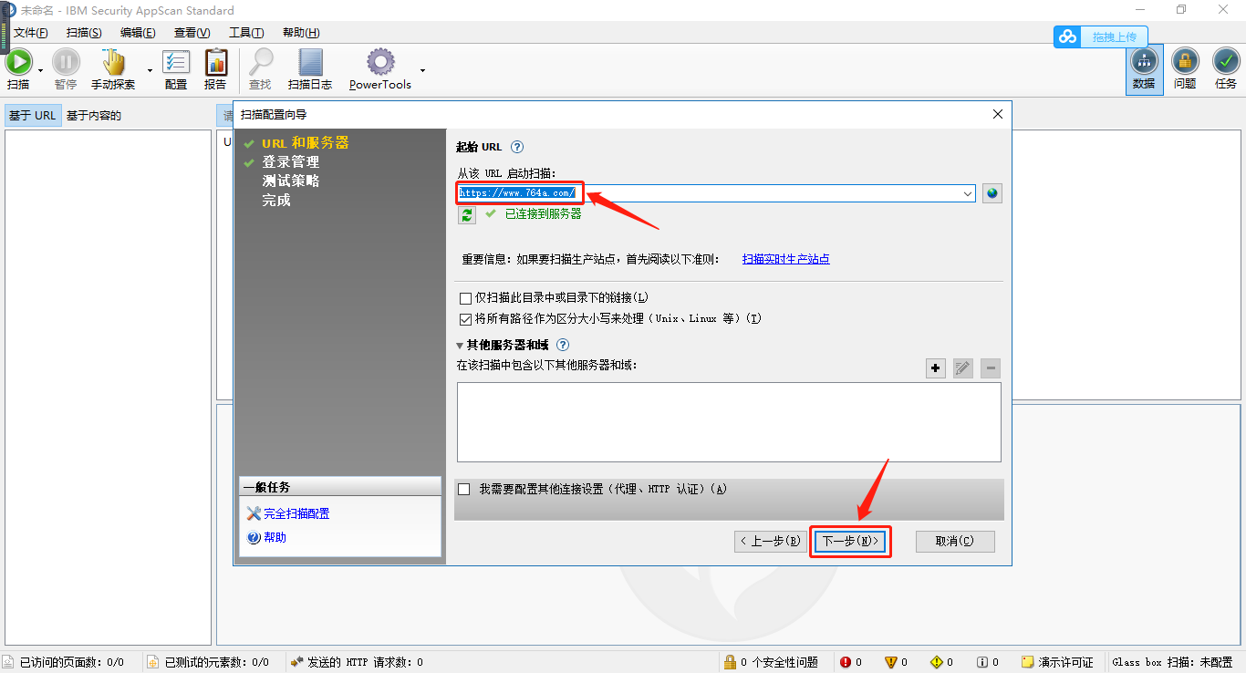
Task: Enable 我需要配置其他连接设置 checkbox
Action: click(464, 490)
